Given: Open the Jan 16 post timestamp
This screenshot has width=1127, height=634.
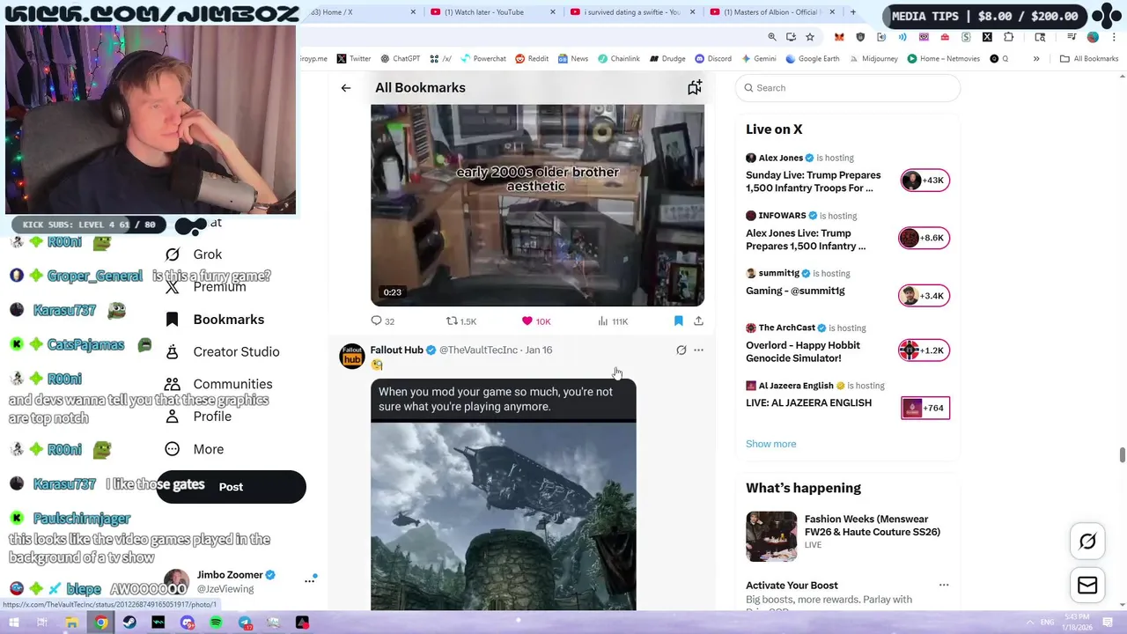Looking at the screenshot, I should [539, 350].
